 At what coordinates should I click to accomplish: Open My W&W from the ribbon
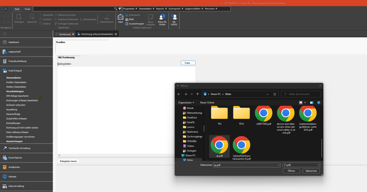pos(174,20)
